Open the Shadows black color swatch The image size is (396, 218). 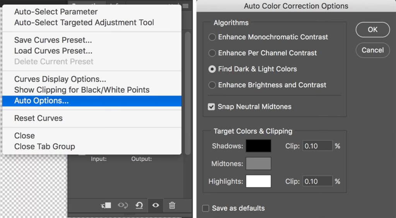point(258,146)
